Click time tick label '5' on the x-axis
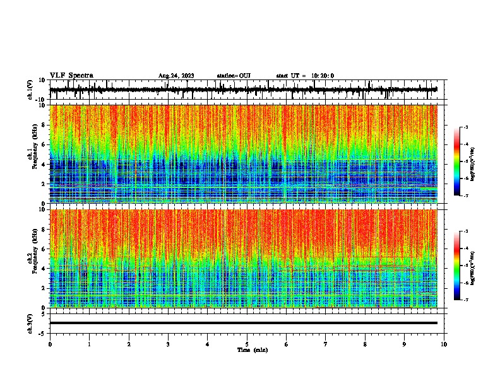The image size is (500, 386). tap(247, 344)
